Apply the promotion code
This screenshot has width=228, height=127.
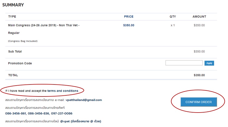click(x=209, y=63)
